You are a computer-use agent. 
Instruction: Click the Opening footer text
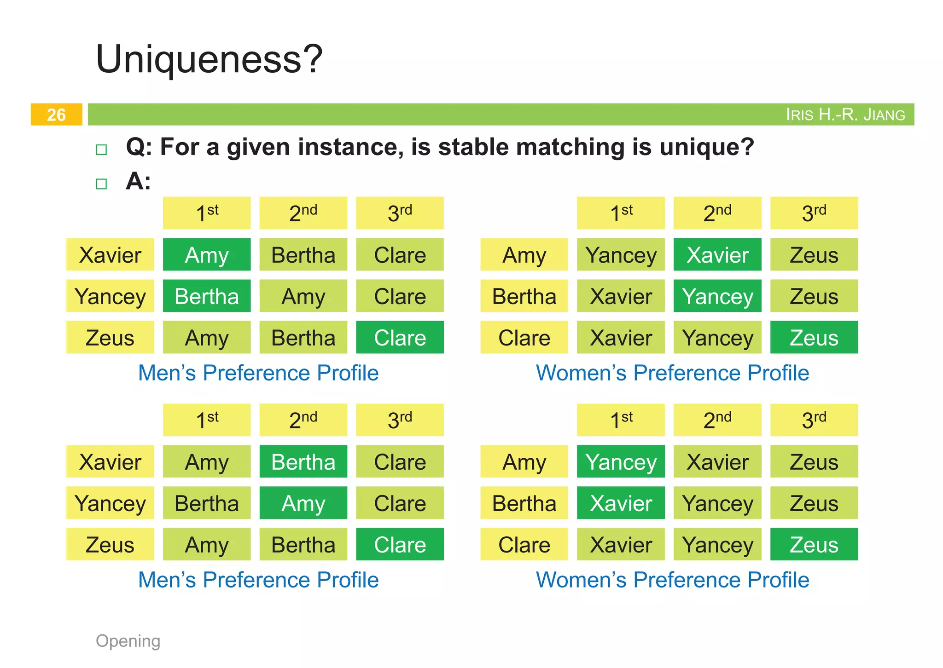pos(128,641)
